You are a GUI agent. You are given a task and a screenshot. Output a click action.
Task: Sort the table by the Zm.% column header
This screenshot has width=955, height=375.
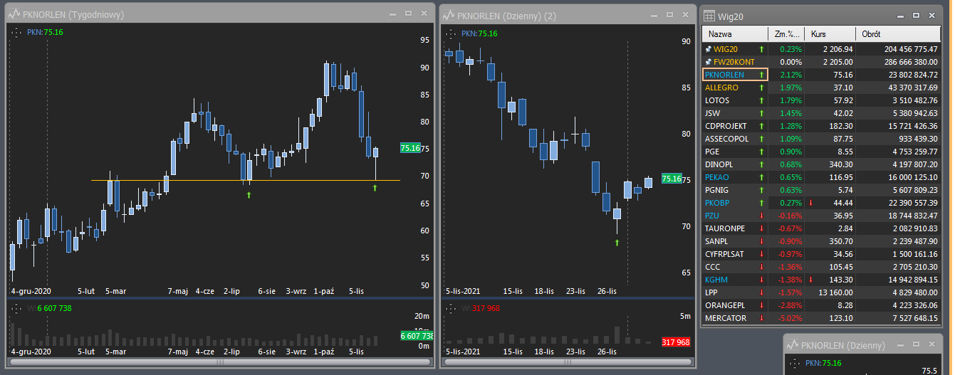pos(787,34)
